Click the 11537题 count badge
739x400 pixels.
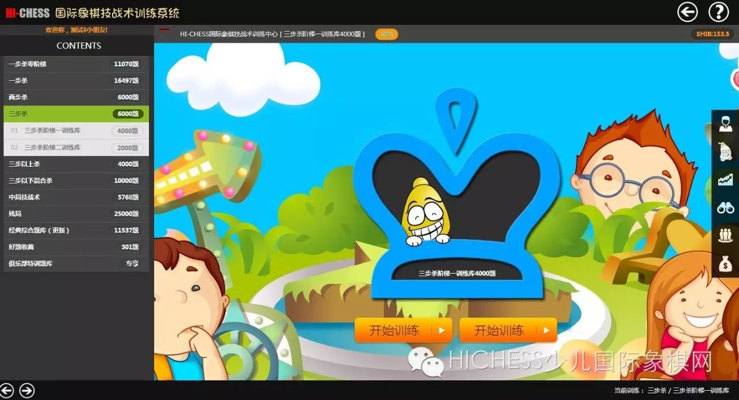(126, 230)
